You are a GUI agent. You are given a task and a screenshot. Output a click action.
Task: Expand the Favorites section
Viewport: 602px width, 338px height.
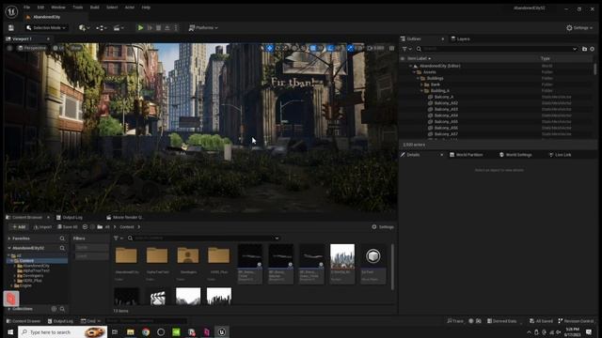point(9,238)
